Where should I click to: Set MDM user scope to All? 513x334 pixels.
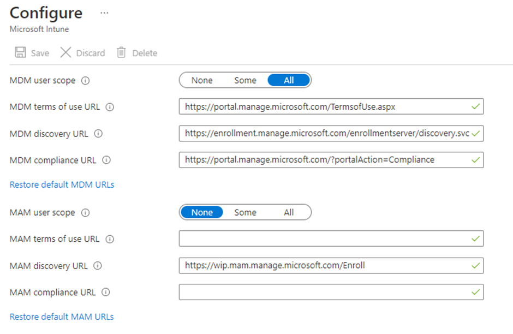coord(289,80)
